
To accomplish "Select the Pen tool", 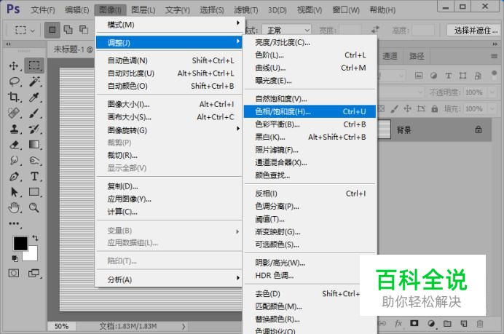I will 14,176.
